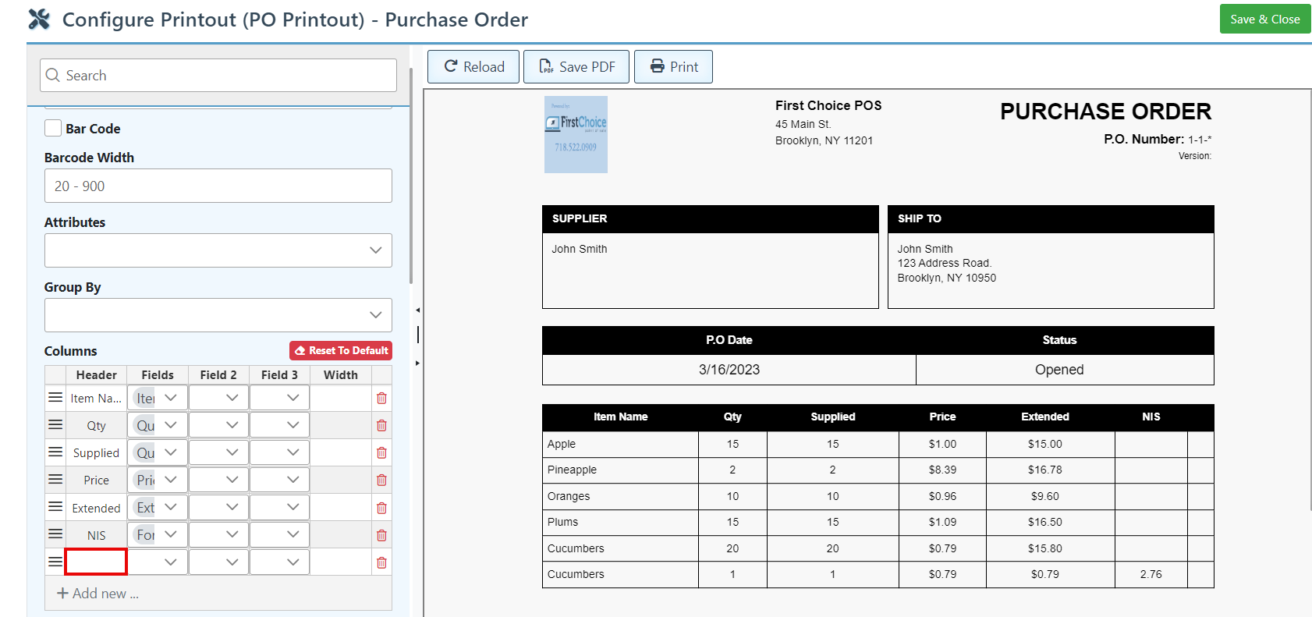This screenshot has height=617, width=1312.
Task: Click the collapse panel left arrow
Action: point(417,310)
